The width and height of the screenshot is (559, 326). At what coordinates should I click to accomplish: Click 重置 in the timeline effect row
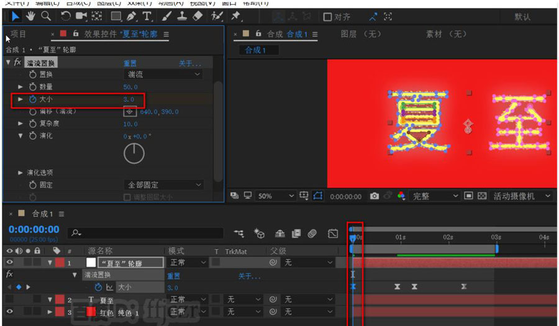pyautogui.click(x=174, y=276)
